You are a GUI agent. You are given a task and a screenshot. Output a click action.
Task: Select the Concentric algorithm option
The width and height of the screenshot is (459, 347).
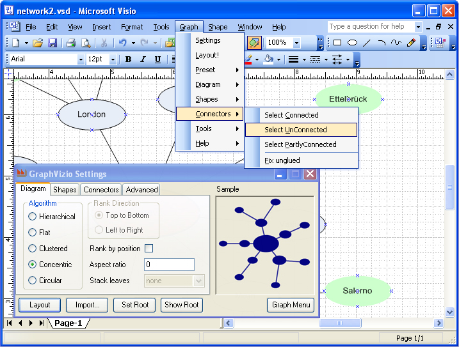coord(32,265)
